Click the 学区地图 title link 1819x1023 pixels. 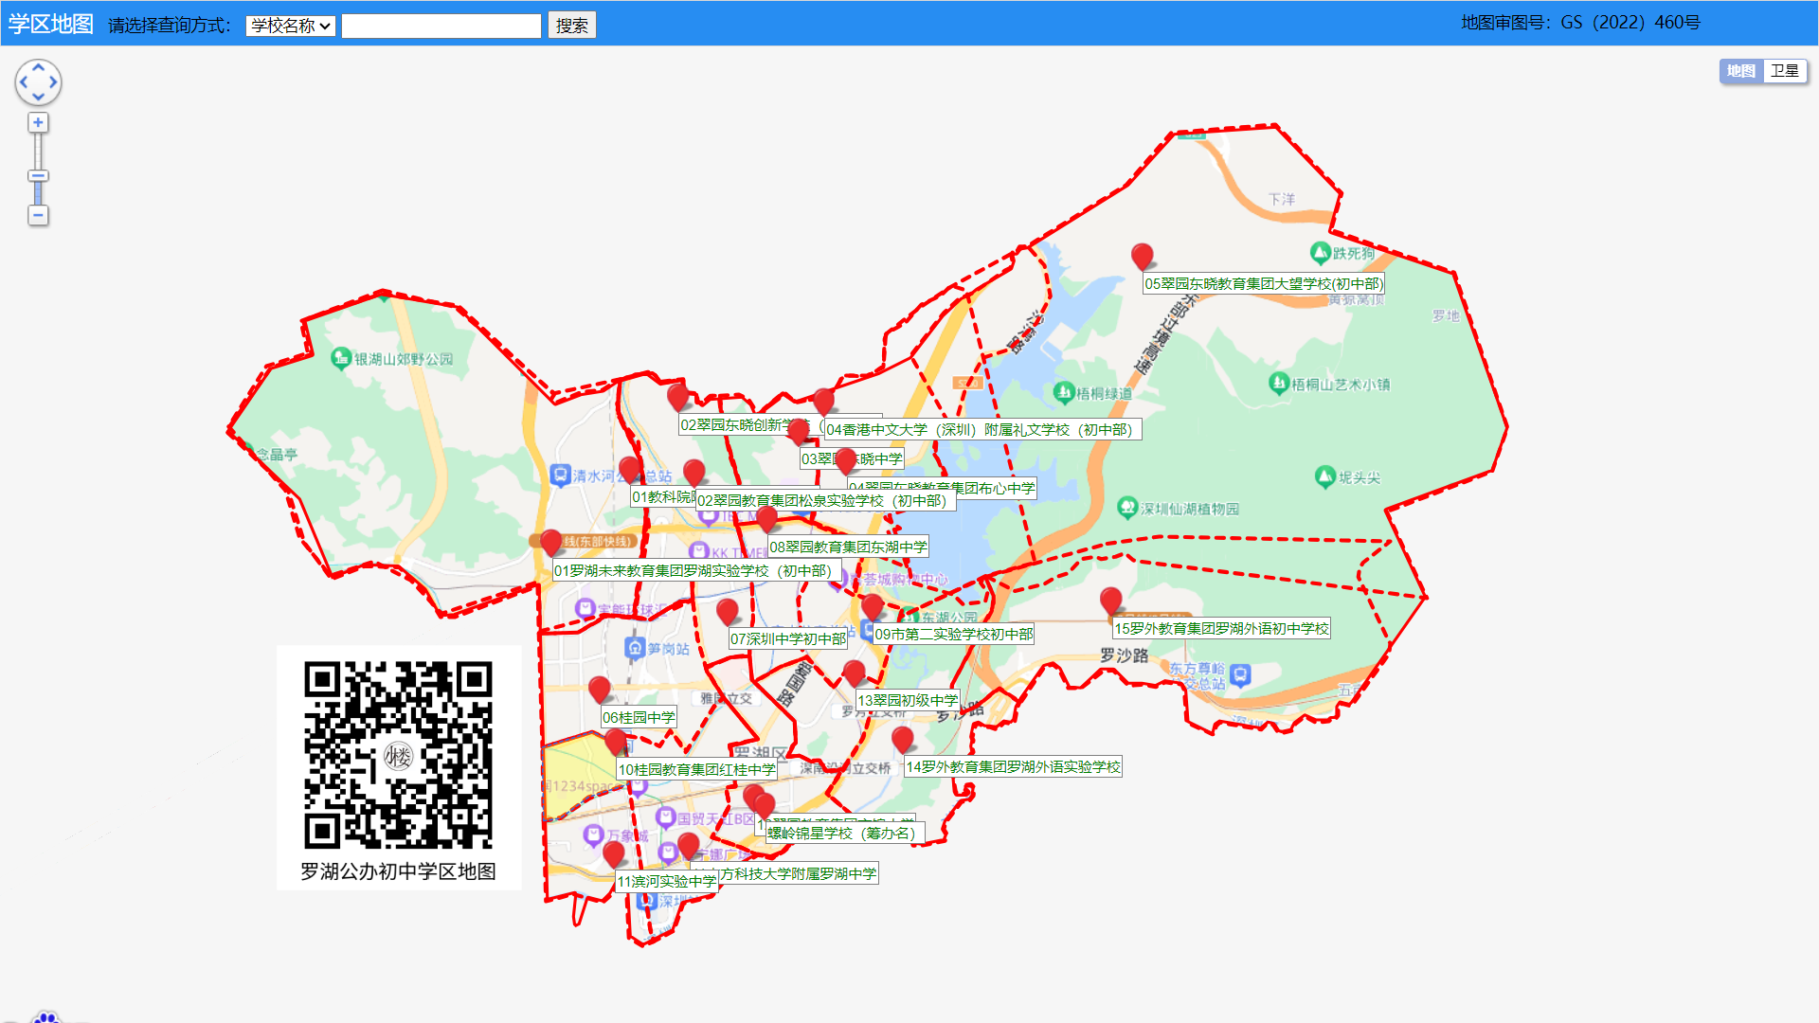[50, 24]
